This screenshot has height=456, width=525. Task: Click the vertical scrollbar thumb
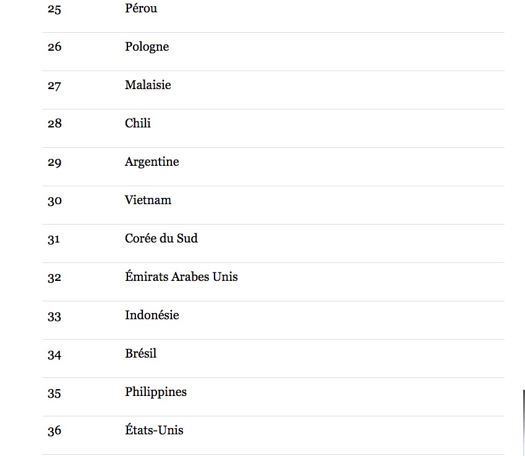(524, 423)
